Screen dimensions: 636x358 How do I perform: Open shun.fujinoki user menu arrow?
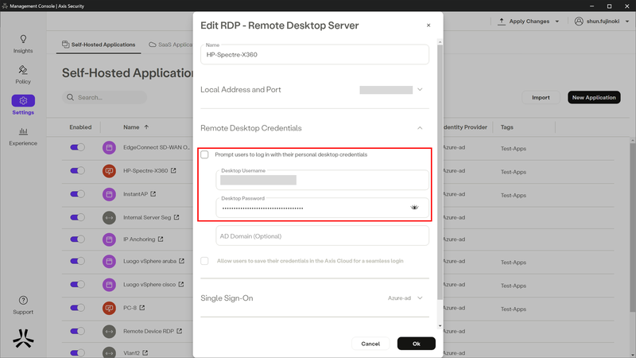(627, 21)
